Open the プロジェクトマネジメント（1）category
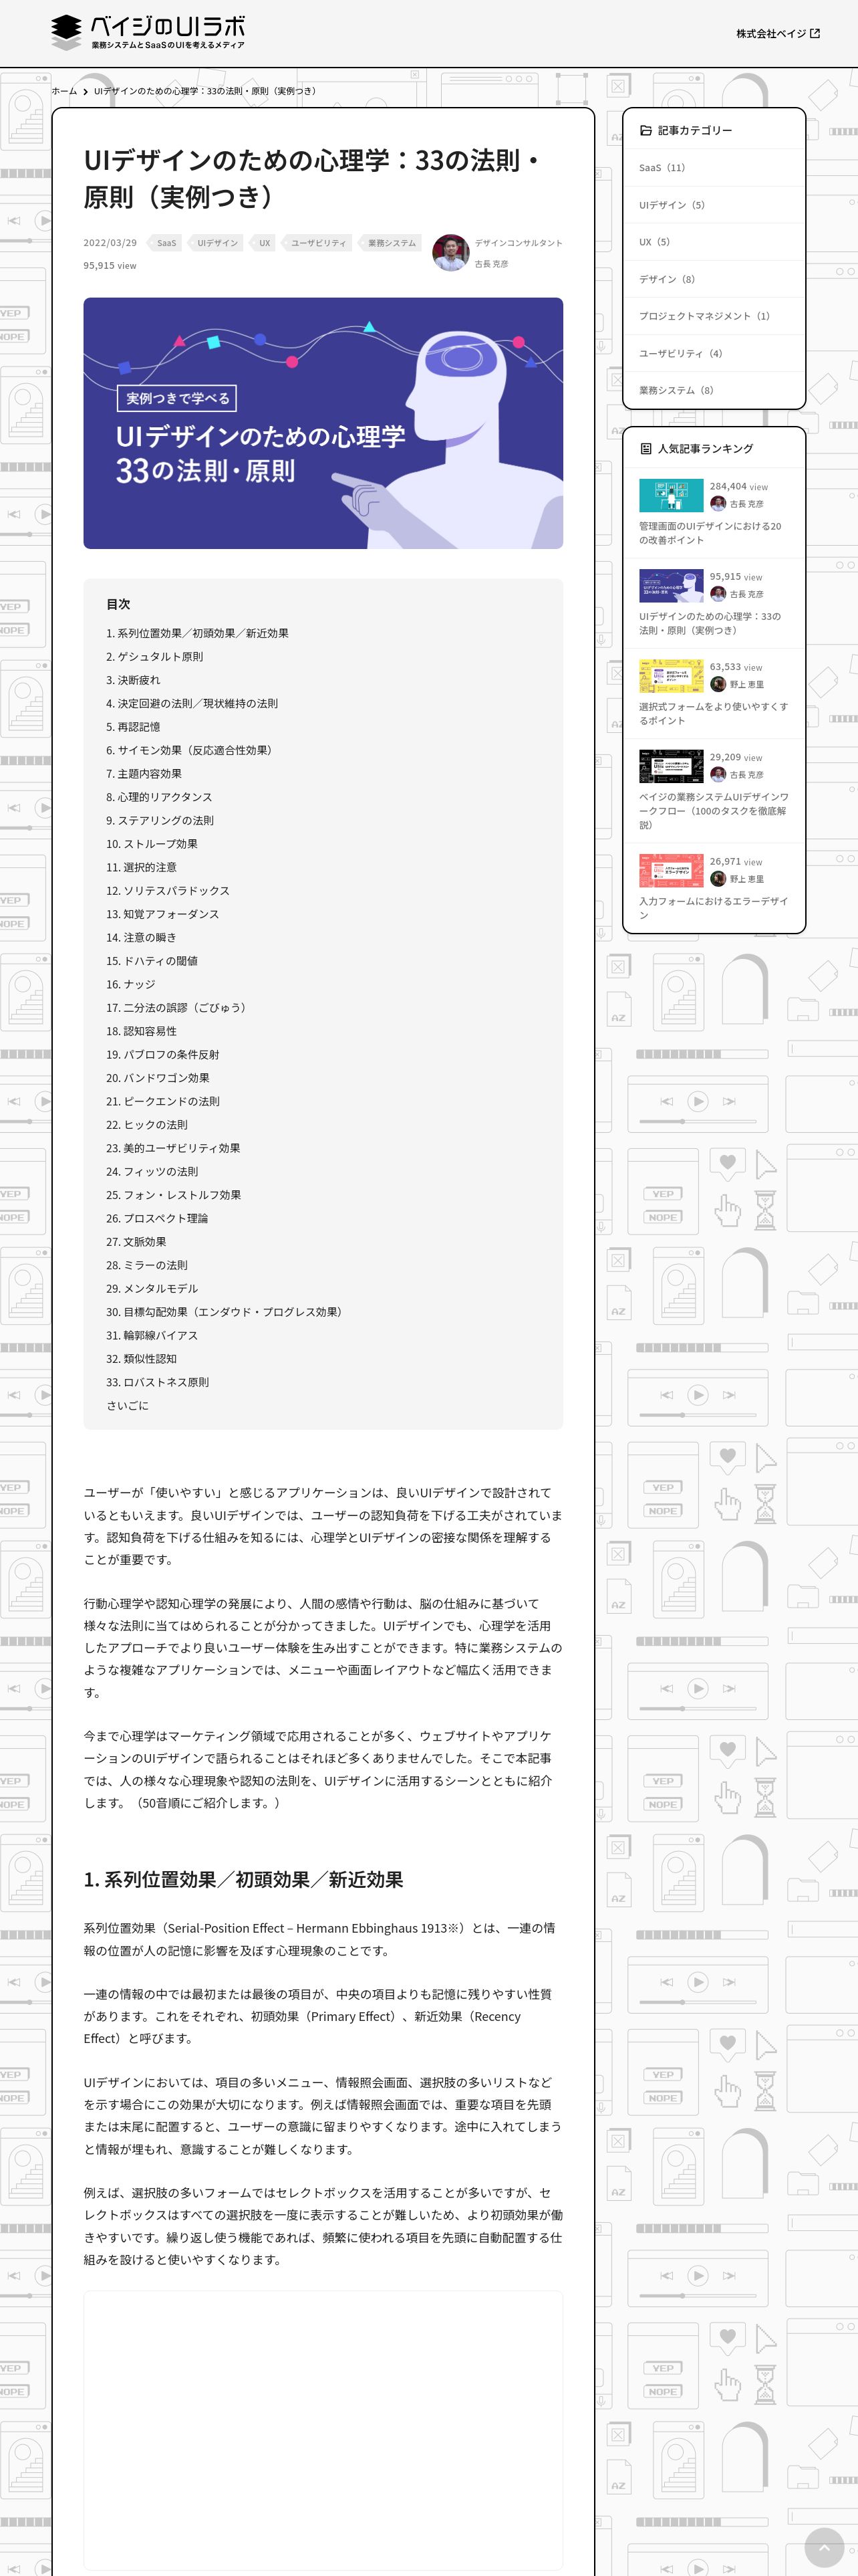 point(713,316)
